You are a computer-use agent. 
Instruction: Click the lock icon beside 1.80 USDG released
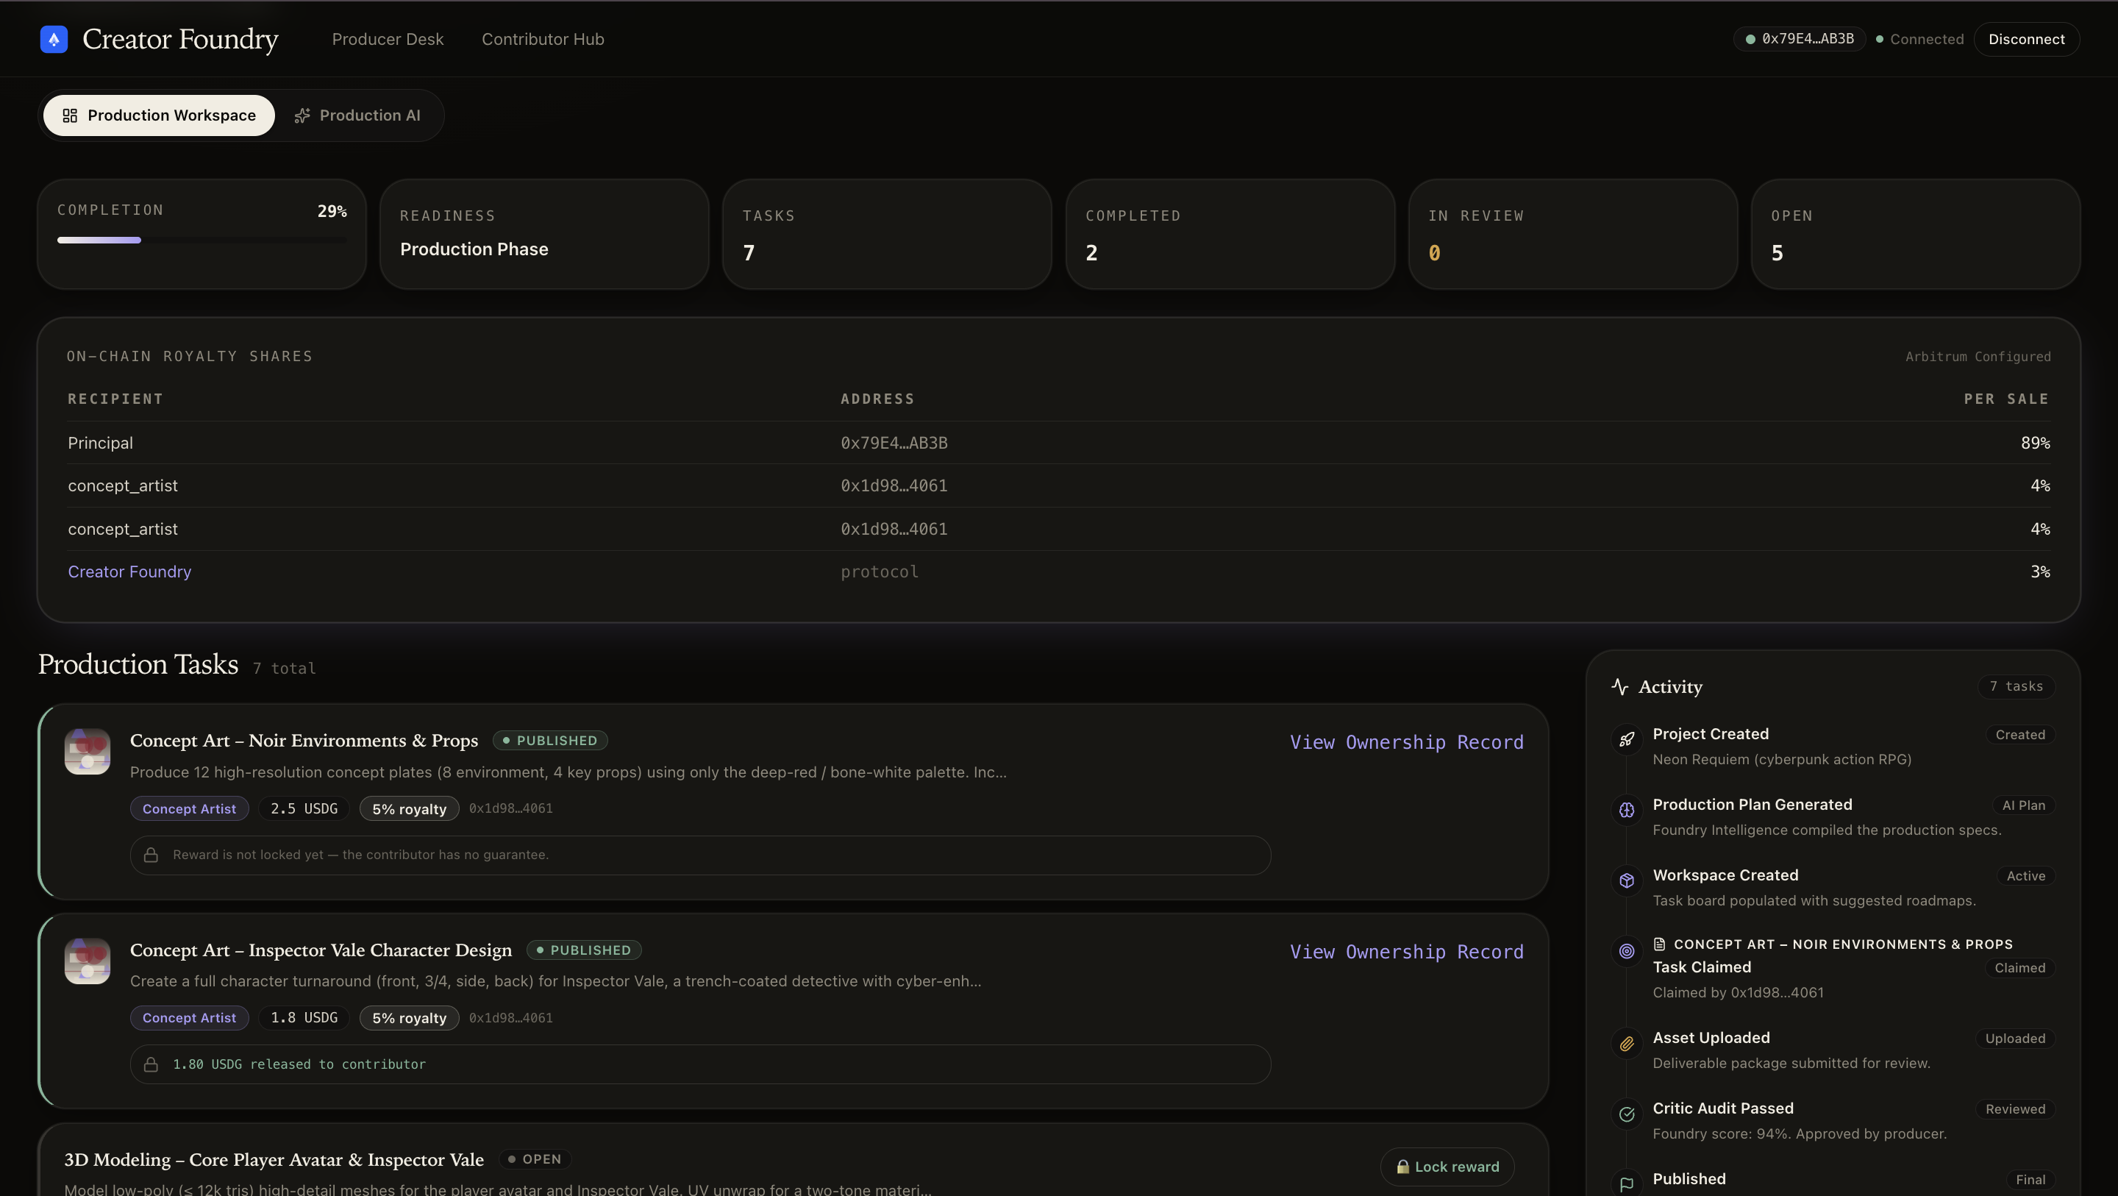point(151,1064)
